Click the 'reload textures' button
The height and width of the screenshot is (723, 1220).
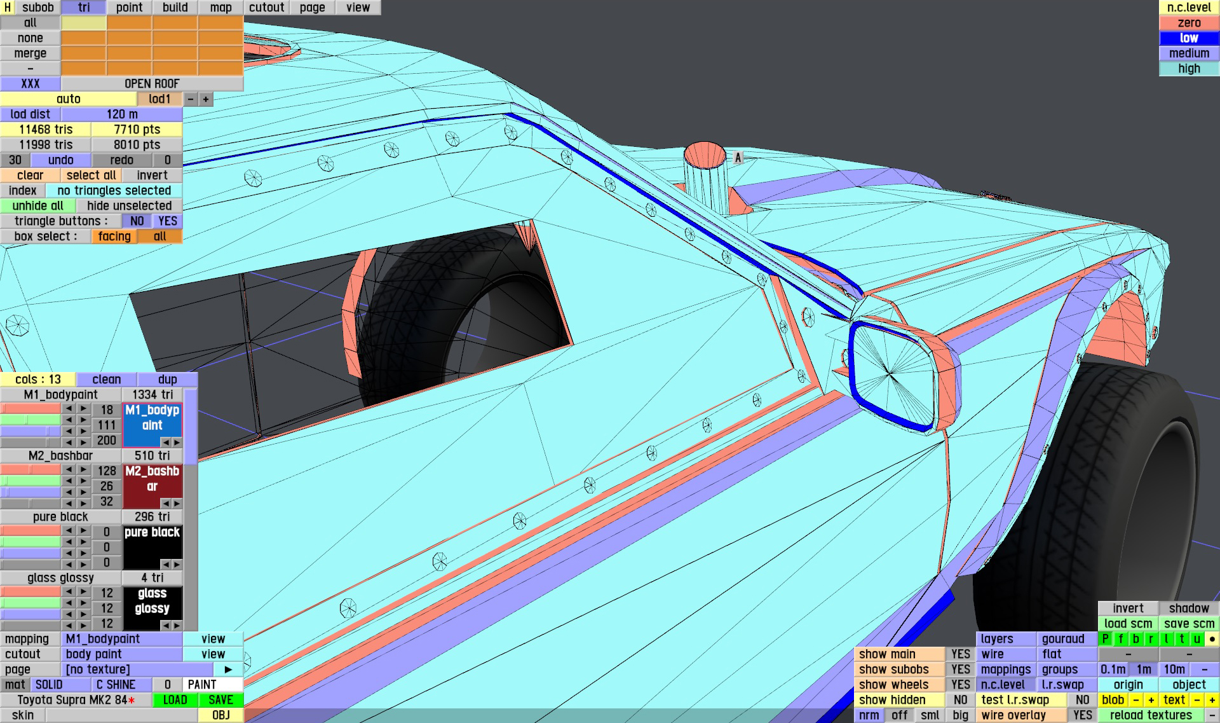point(1151,715)
